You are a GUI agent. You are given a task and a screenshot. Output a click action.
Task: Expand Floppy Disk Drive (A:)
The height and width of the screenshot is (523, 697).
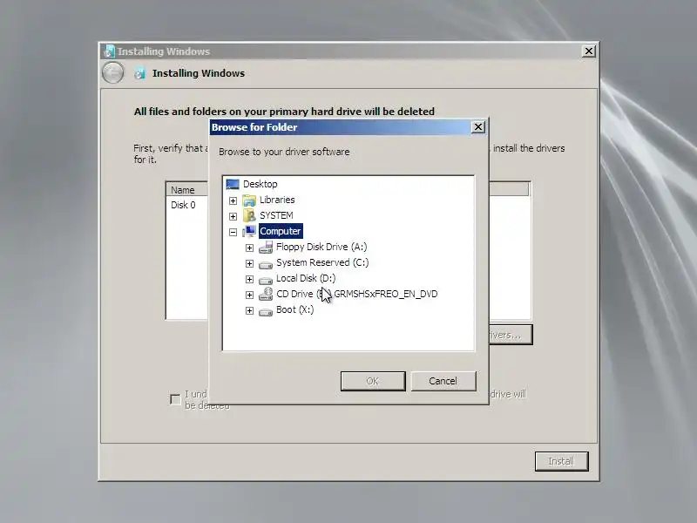[249, 248]
